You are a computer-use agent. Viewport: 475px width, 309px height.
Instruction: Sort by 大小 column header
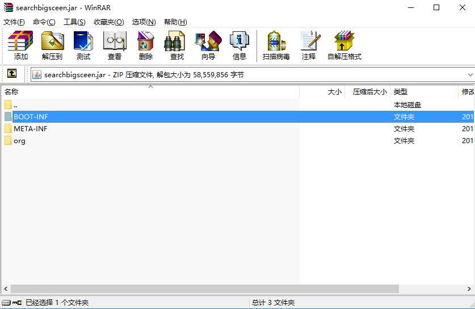coord(322,92)
